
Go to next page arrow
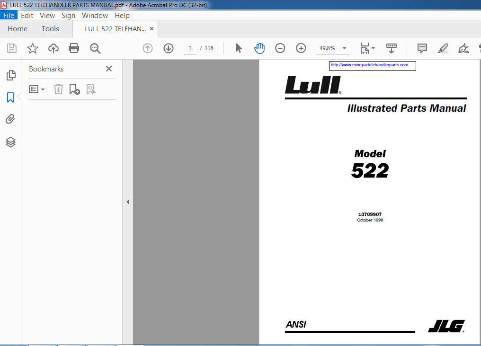point(169,48)
